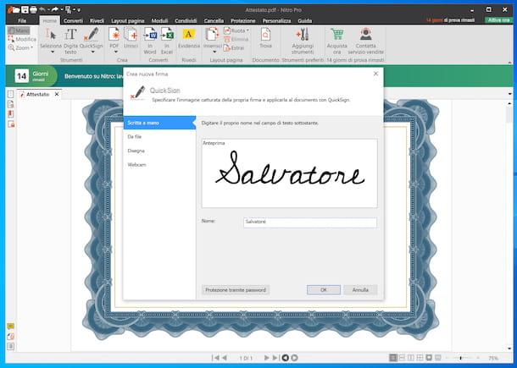The width and height of the screenshot is (517, 368).
Task: Select single page view in status bar
Action: [x=392, y=358]
